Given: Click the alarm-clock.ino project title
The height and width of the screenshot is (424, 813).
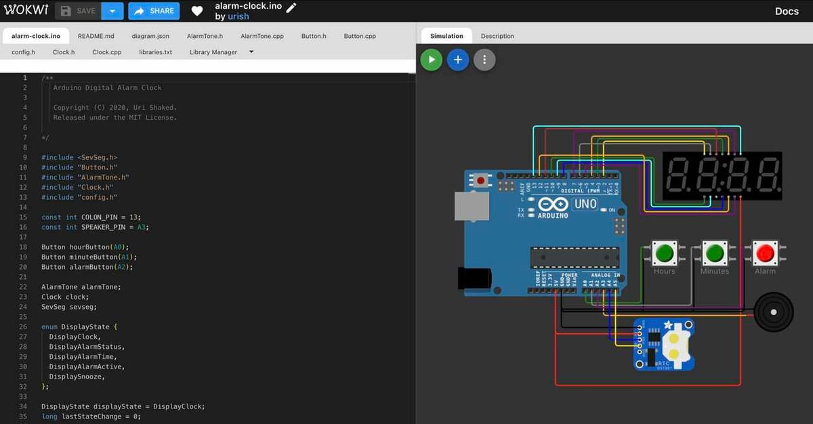Looking at the screenshot, I should point(248,6).
